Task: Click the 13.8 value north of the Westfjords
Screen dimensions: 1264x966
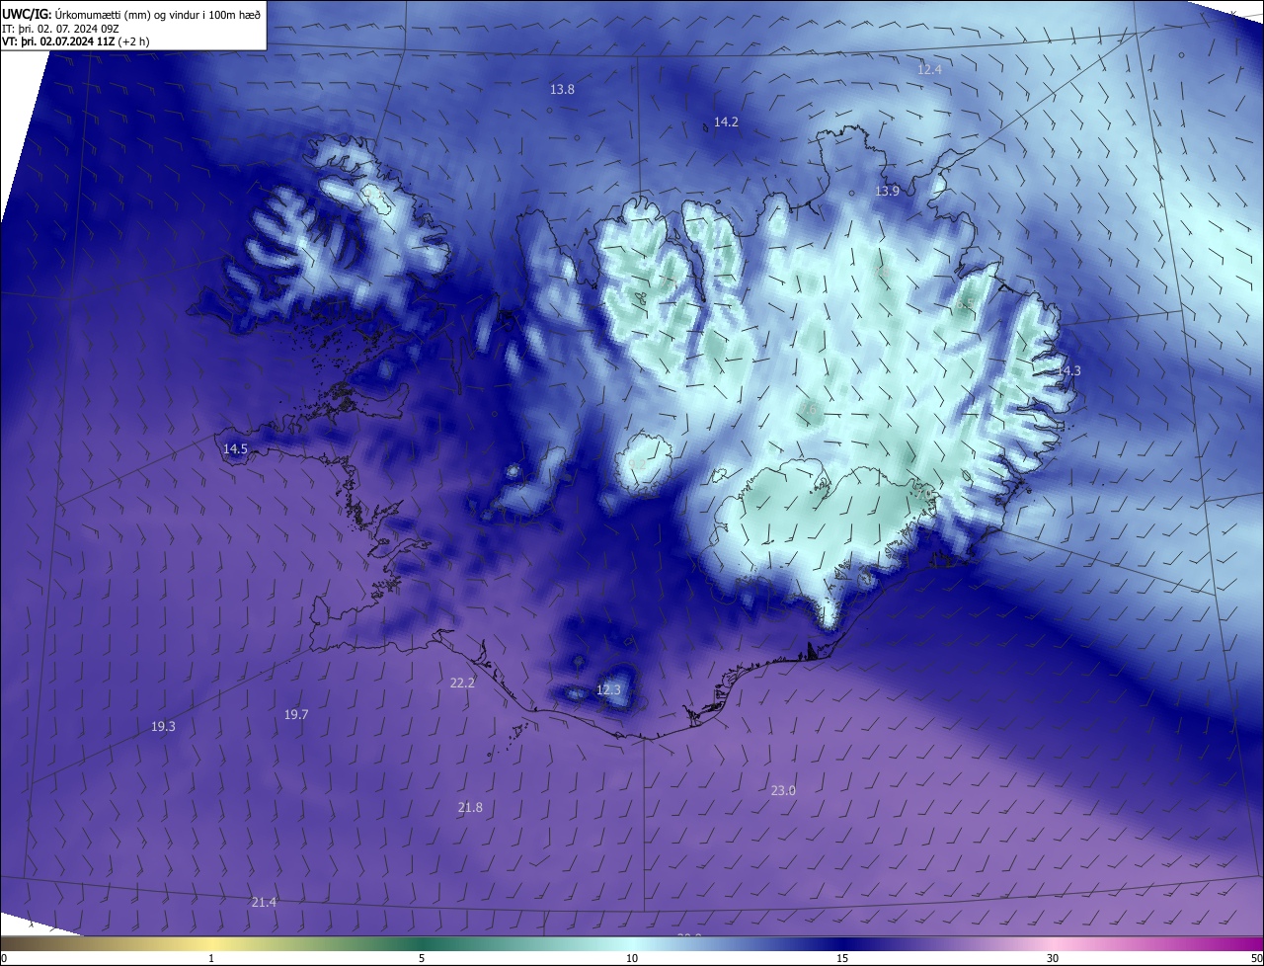Action: (x=562, y=89)
